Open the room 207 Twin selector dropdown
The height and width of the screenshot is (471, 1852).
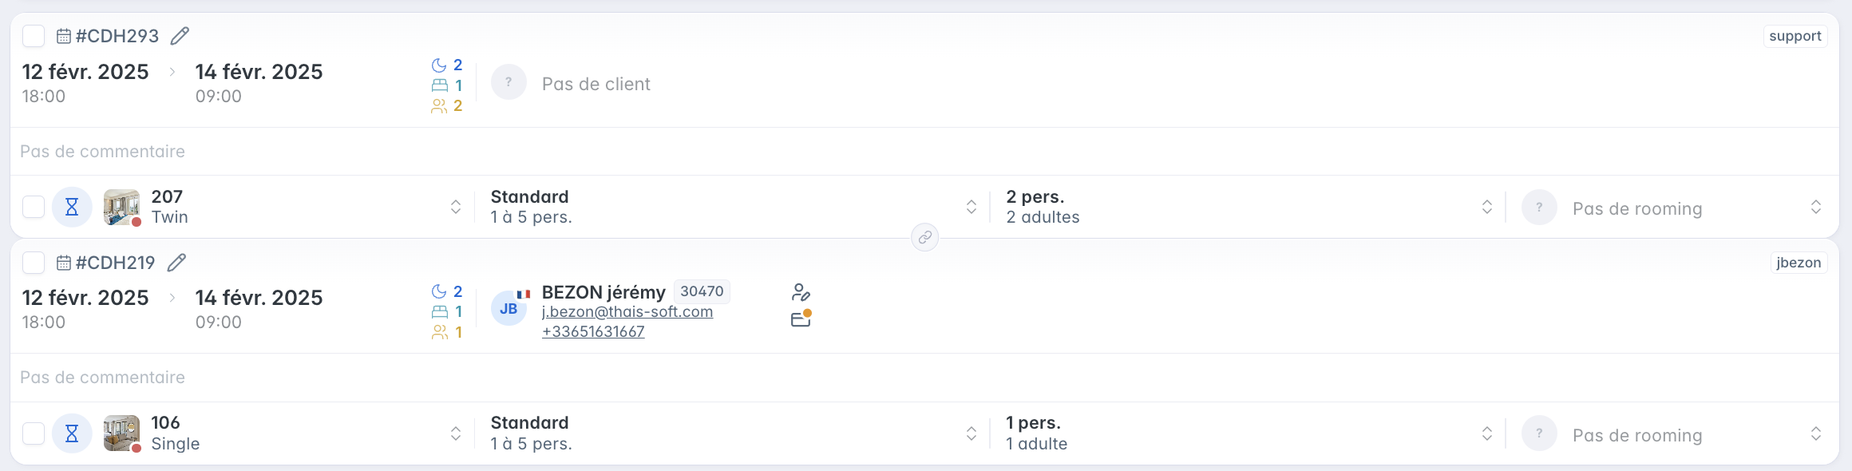pos(283,207)
